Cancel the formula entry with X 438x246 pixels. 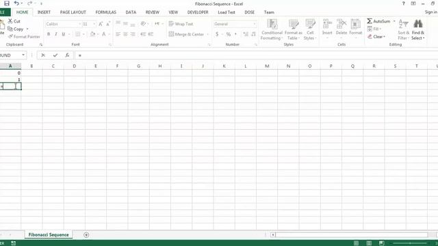click(43, 55)
